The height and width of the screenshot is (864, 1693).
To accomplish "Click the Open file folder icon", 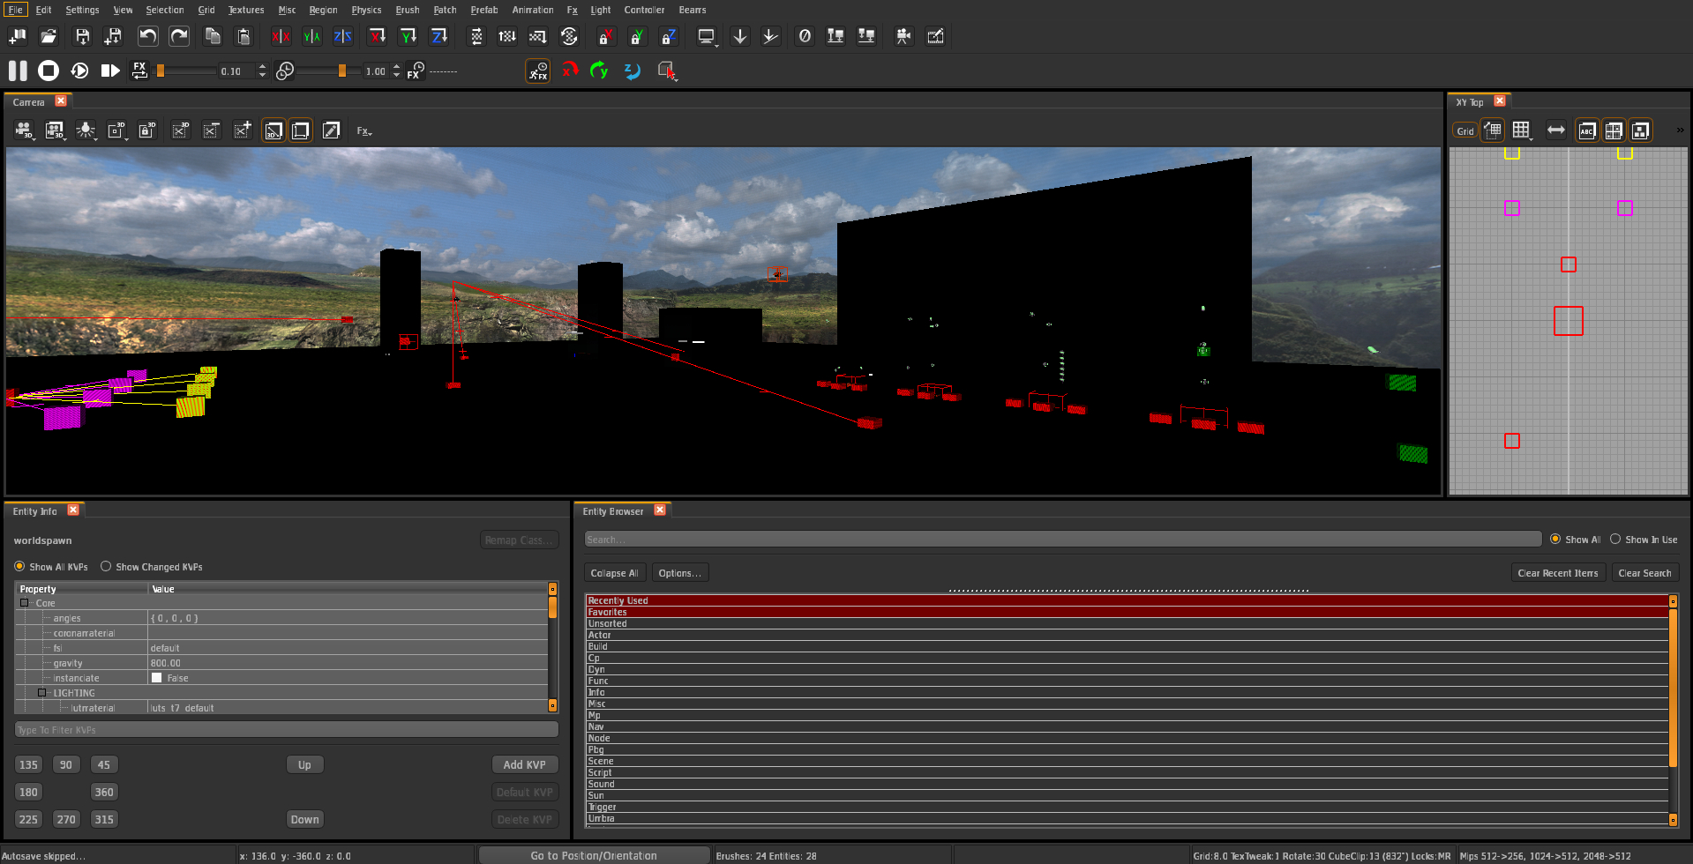I will [49, 36].
